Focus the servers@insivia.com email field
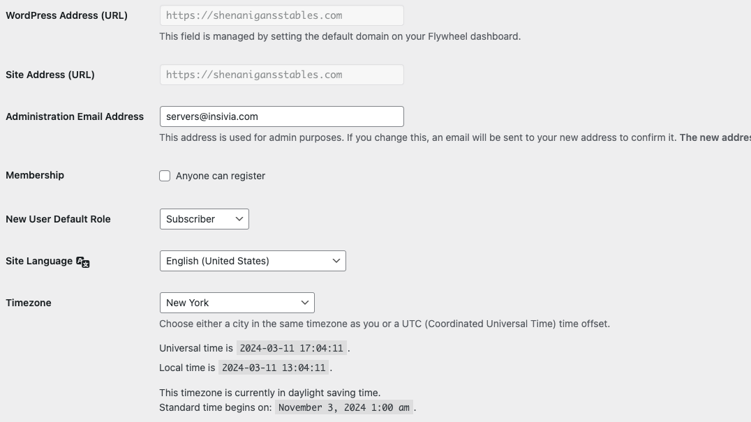The width and height of the screenshot is (751, 422). point(282,116)
